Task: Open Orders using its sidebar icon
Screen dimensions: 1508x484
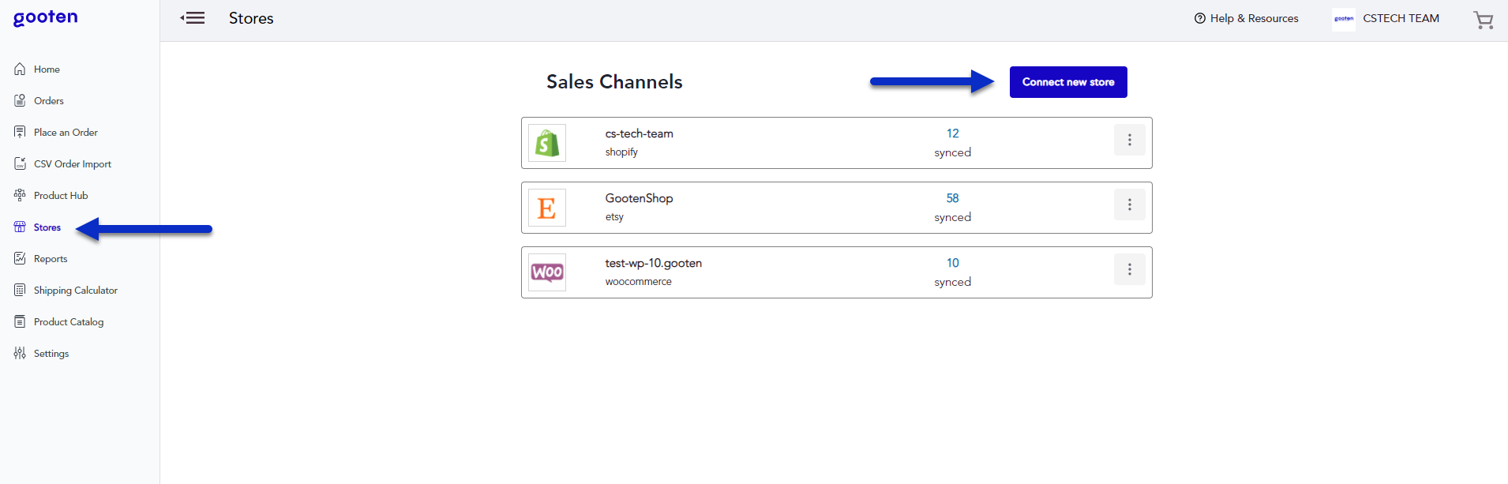Action: 19,100
